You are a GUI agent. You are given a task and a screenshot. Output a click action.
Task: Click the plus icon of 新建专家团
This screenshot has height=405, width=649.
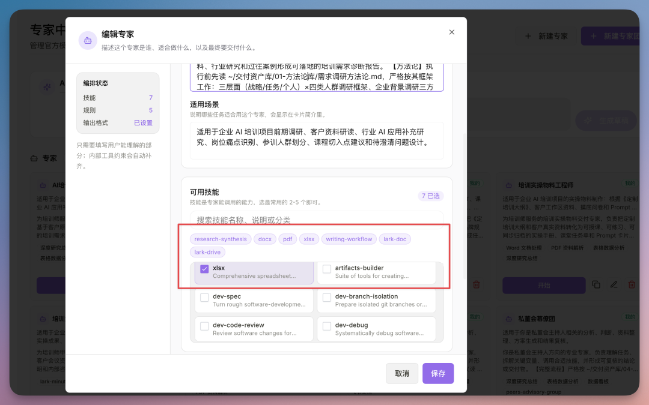coord(593,37)
